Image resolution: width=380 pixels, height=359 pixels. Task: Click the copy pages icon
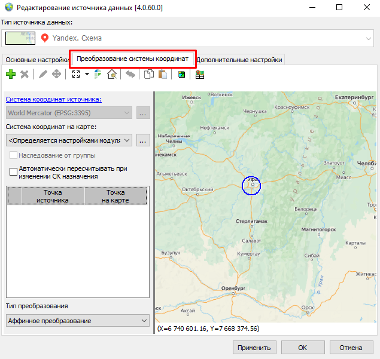[149, 74]
